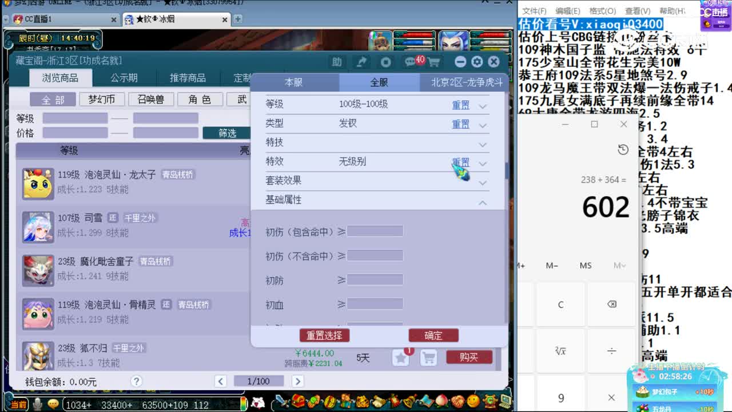This screenshot has height=412, width=732.
Task: Reset the 等级 filter via 重置 link
Action: pos(461,105)
